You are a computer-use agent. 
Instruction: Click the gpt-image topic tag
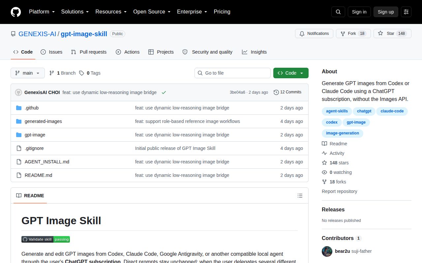[356, 122]
